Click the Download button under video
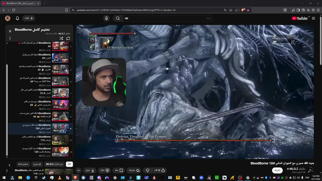Screen dimensions: 322x181 click(90, 170)
